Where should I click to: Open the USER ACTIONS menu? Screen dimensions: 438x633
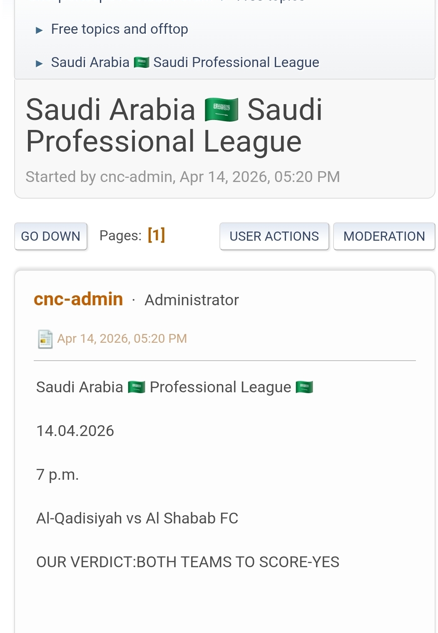[274, 236]
